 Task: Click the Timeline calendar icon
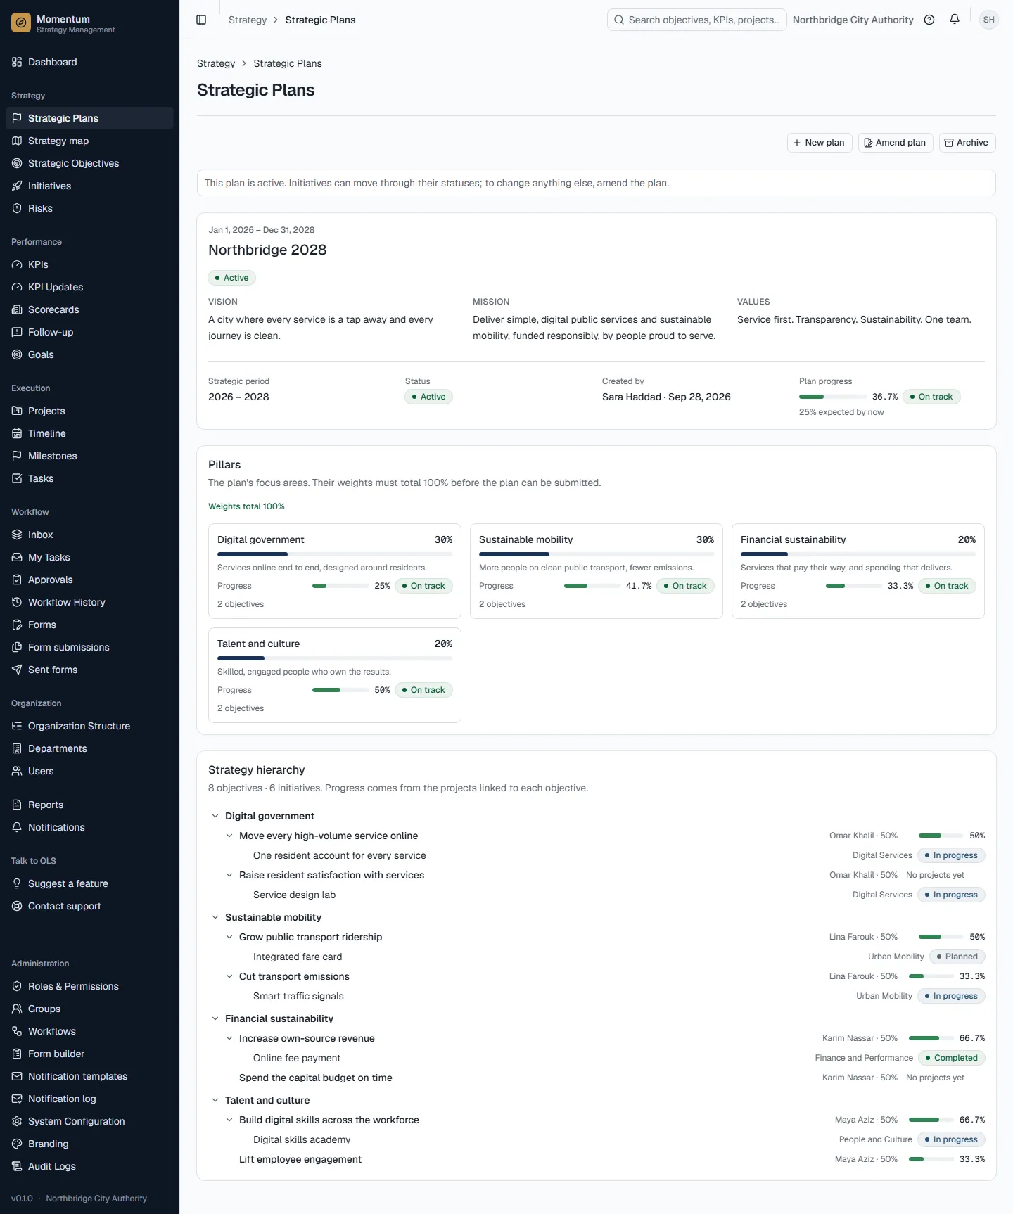click(17, 433)
